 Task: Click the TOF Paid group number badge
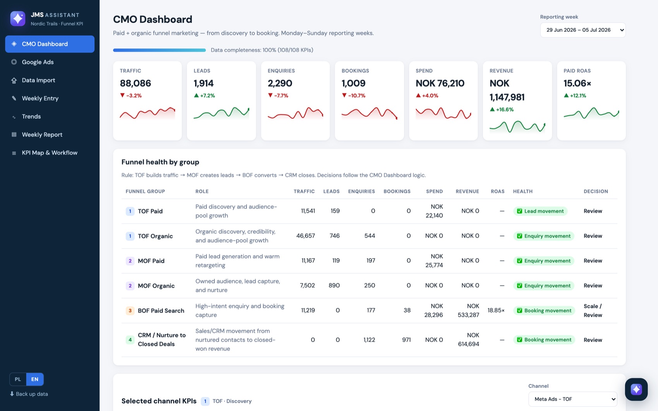130,211
